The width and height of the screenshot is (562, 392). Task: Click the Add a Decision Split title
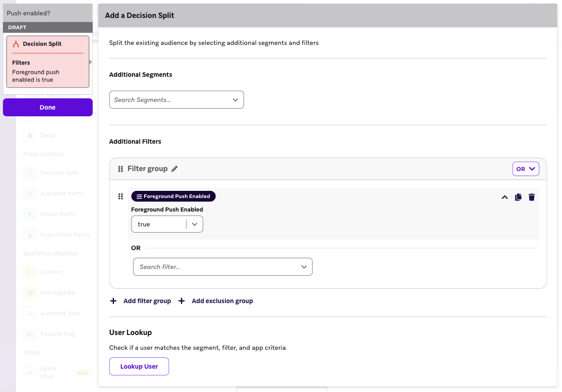click(x=140, y=15)
